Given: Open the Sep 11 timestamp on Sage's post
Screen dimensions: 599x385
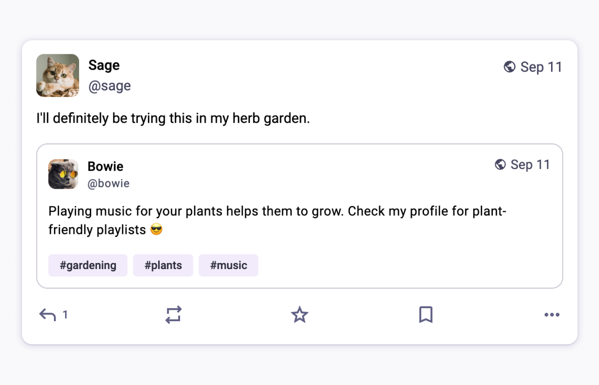Looking at the screenshot, I should [541, 67].
